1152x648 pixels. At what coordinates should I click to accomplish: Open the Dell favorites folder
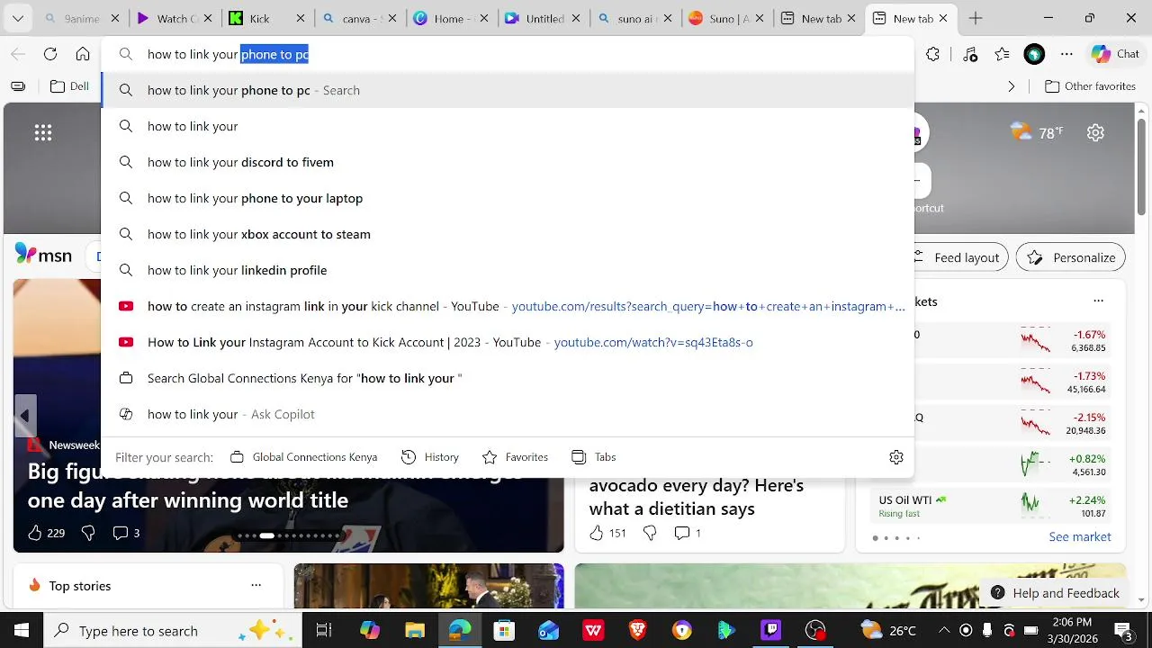tap(69, 86)
